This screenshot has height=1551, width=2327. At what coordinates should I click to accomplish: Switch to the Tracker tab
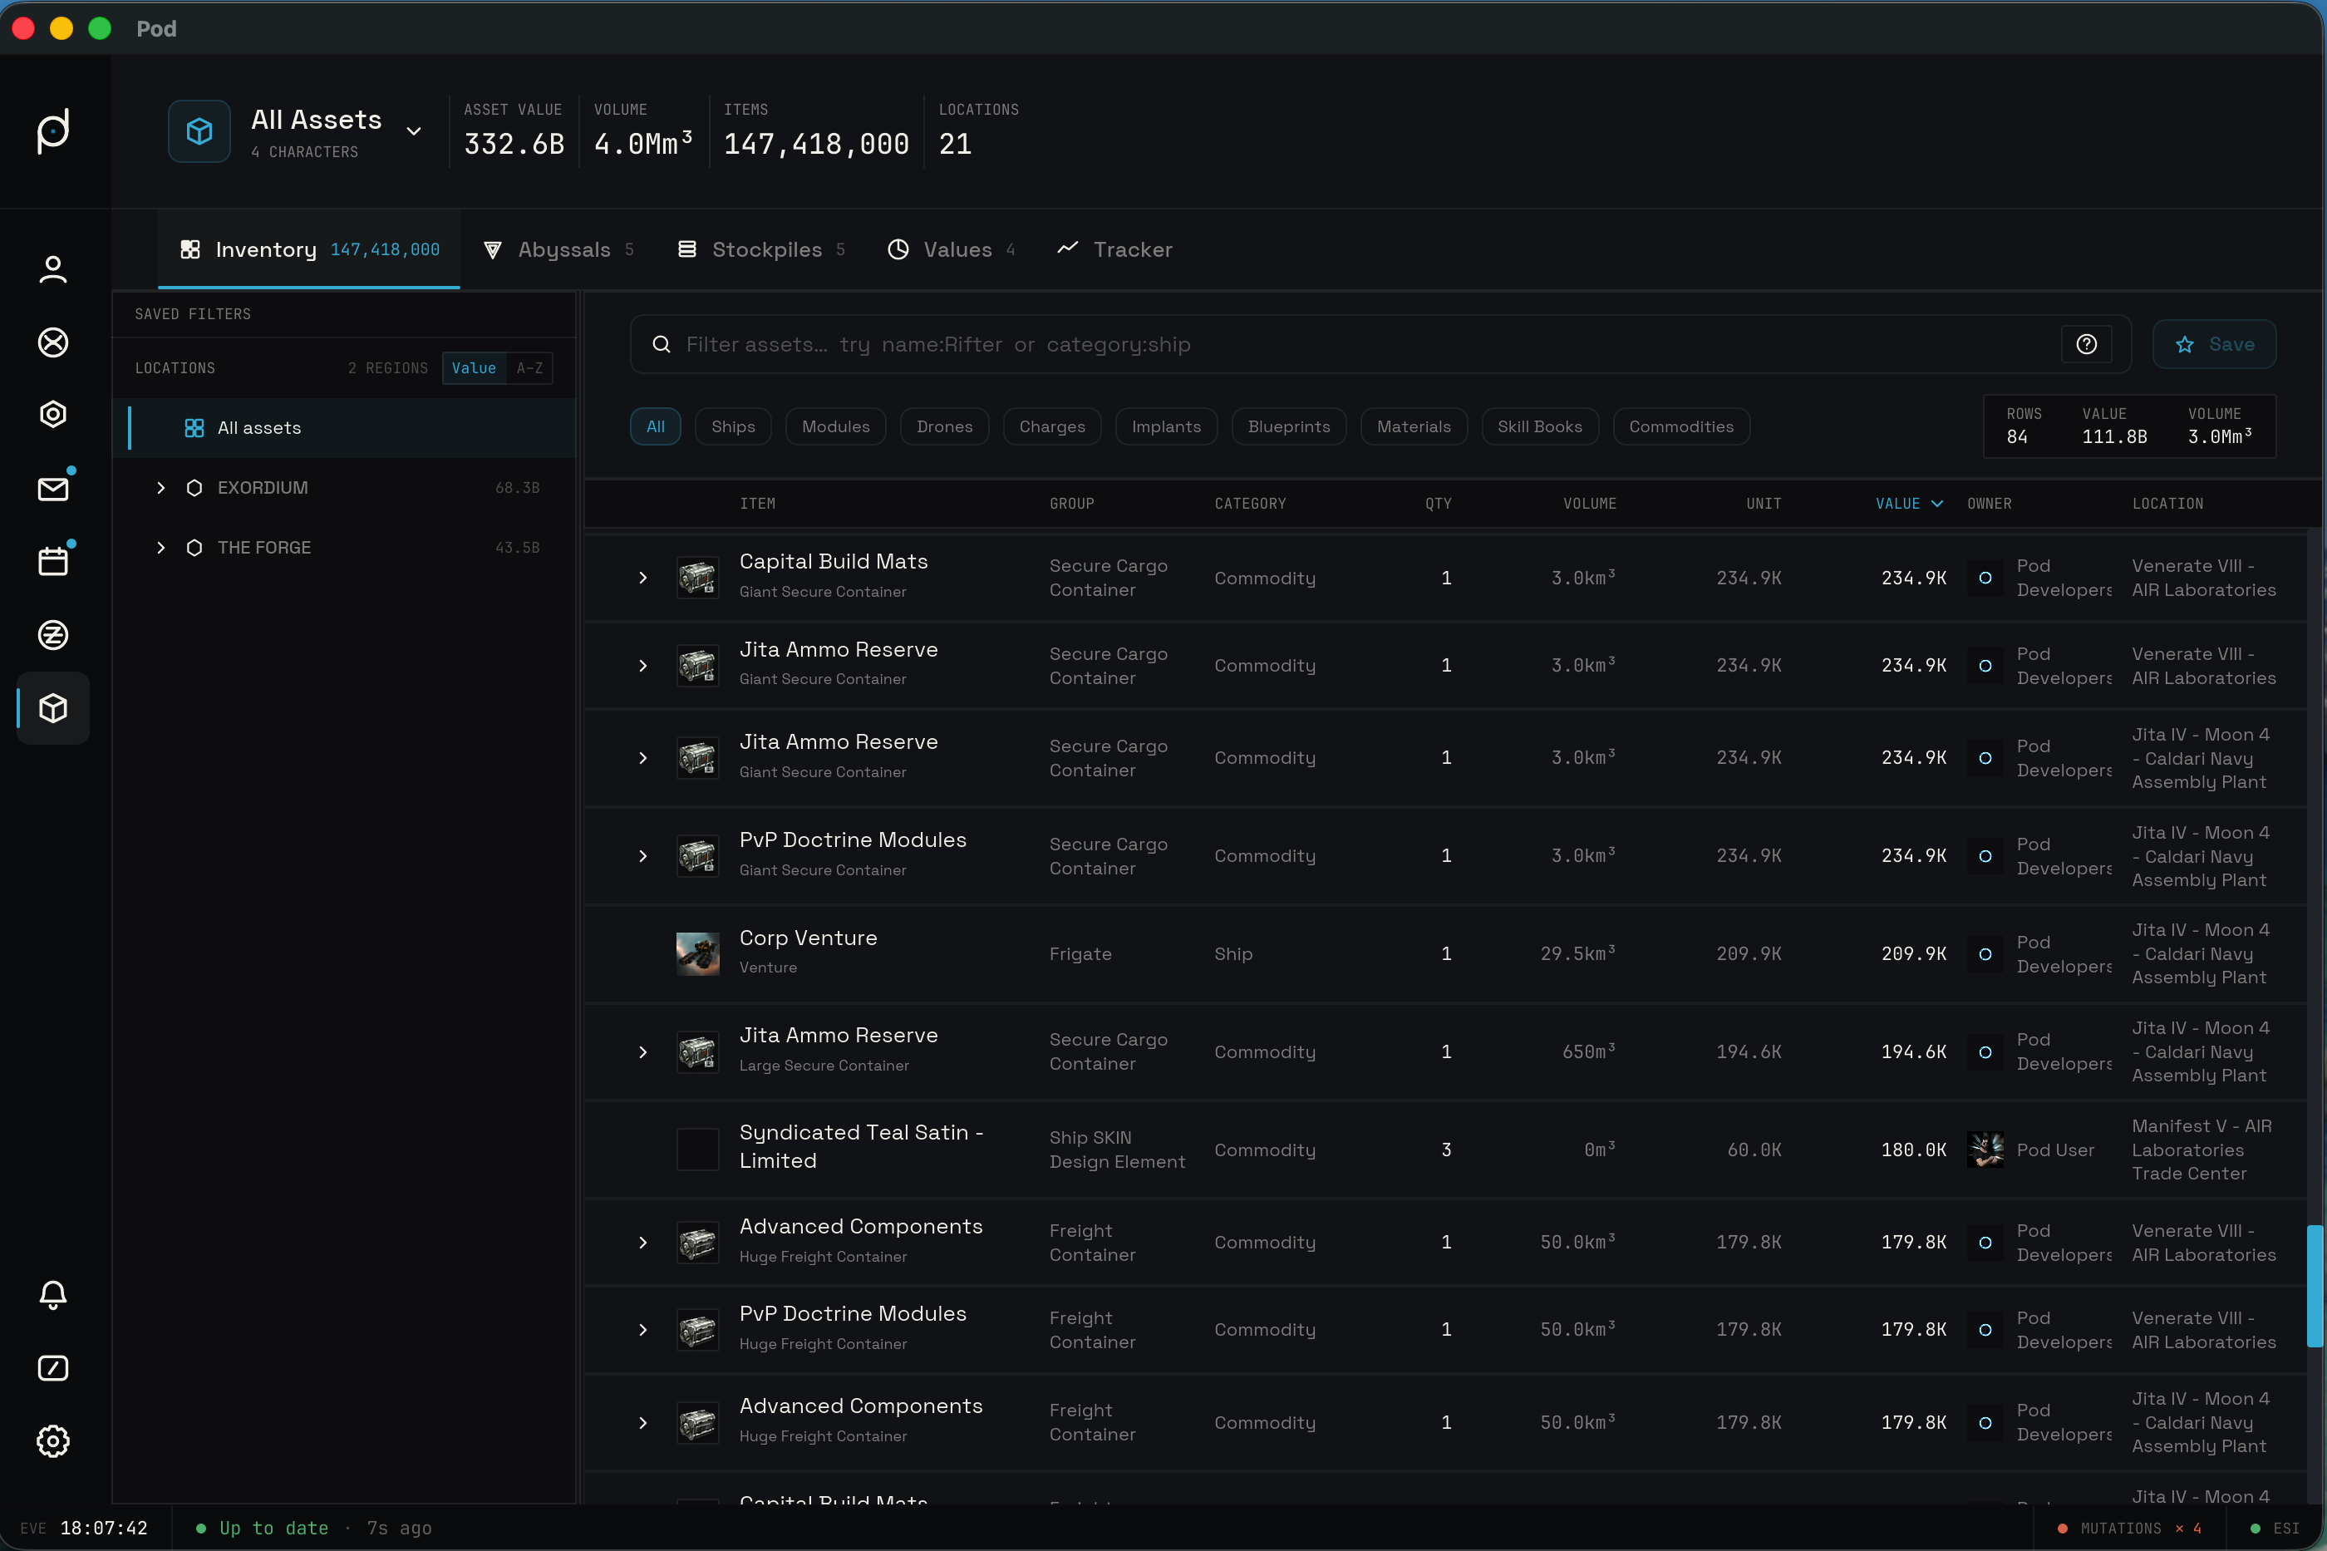(1114, 249)
